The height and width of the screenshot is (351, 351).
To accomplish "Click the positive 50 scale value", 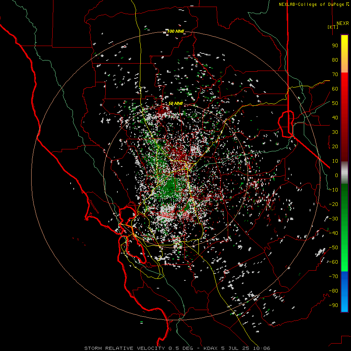I will coord(335,103).
